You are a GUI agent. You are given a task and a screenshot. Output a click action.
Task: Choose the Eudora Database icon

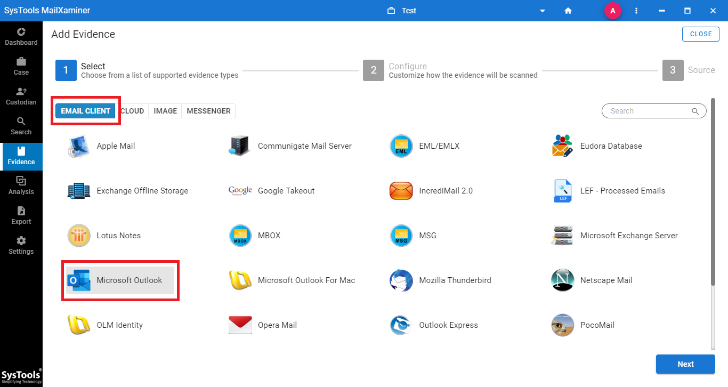pyautogui.click(x=562, y=146)
